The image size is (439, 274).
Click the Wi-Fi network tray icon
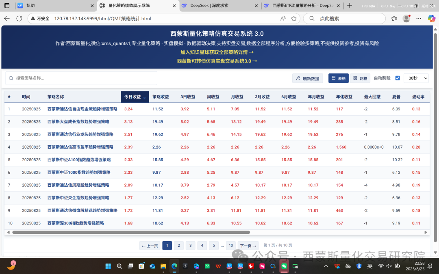tap(380, 266)
